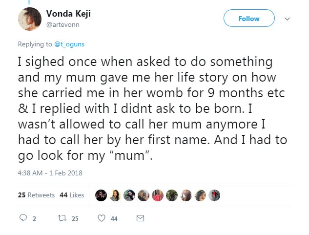Image resolution: width=309 pixels, height=235 pixels.
Task: Open the 44 Likes list
Action: [72, 195]
